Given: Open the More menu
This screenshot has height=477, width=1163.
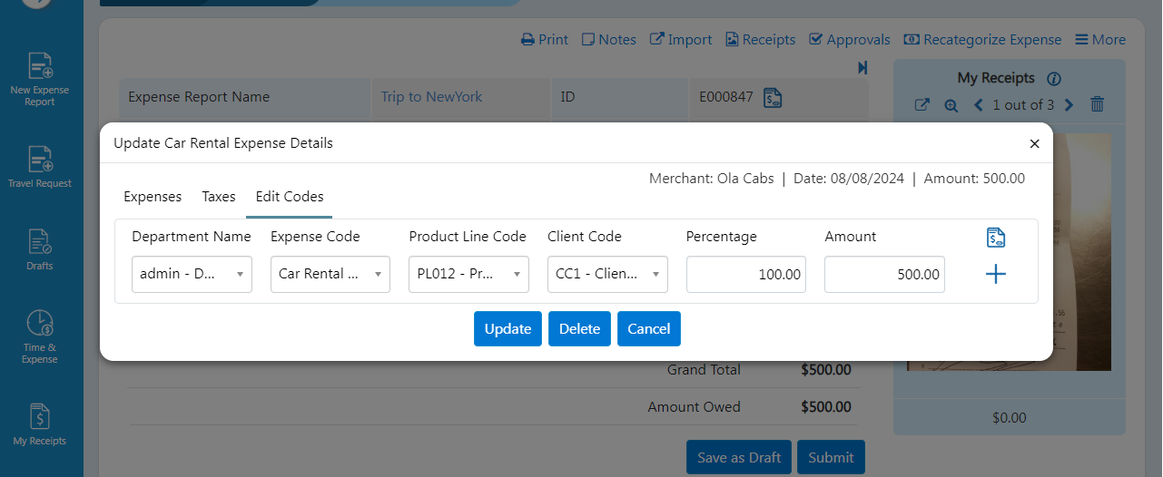Looking at the screenshot, I should point(1100,40).
